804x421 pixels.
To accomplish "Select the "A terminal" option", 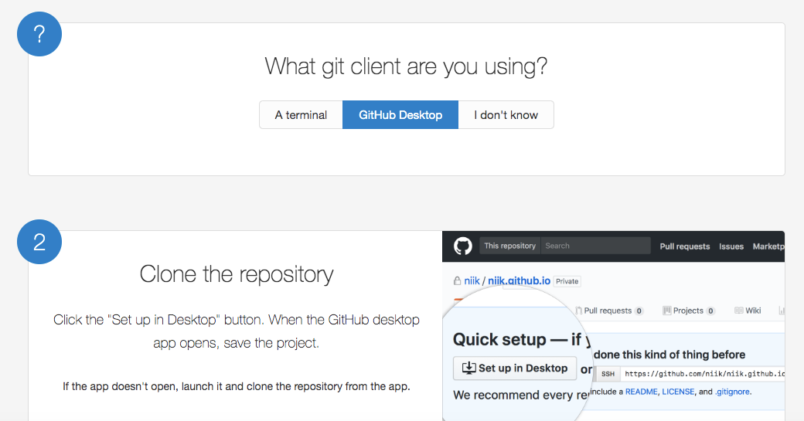I will click(301, 115).
